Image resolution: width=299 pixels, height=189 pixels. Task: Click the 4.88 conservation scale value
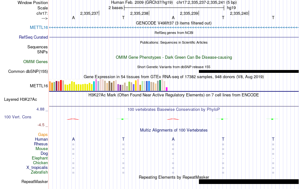(x=40, y=109)
